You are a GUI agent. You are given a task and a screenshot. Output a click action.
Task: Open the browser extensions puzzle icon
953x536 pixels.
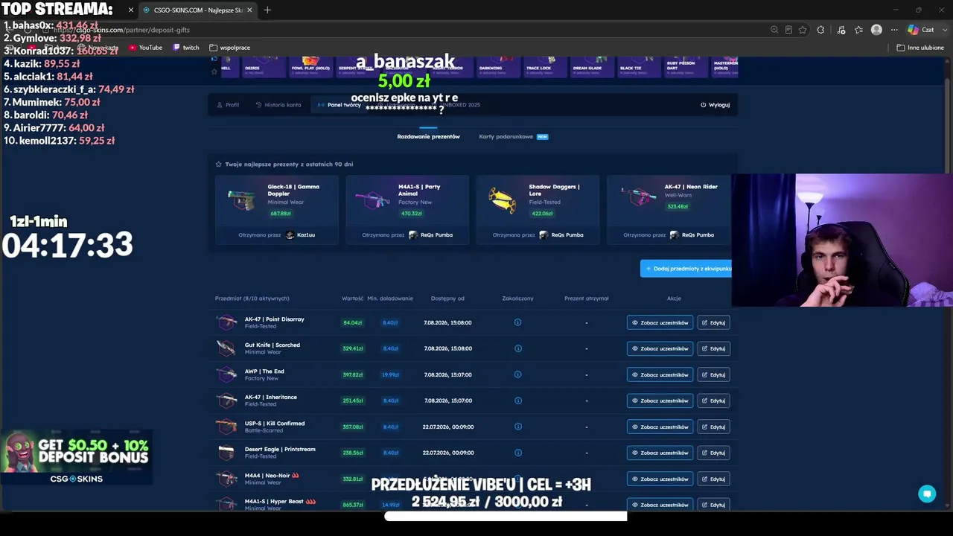coord(820,30)
